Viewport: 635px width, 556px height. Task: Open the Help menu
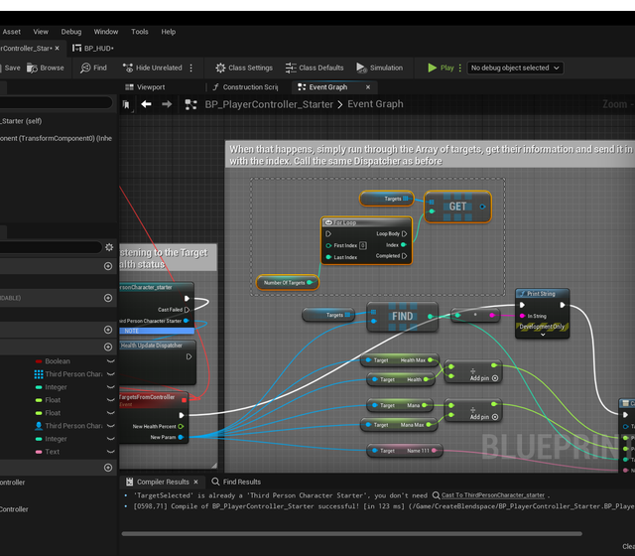click(168, 32)
